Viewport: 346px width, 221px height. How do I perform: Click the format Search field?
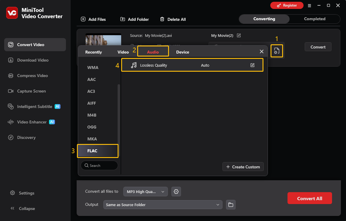[99, 166]
